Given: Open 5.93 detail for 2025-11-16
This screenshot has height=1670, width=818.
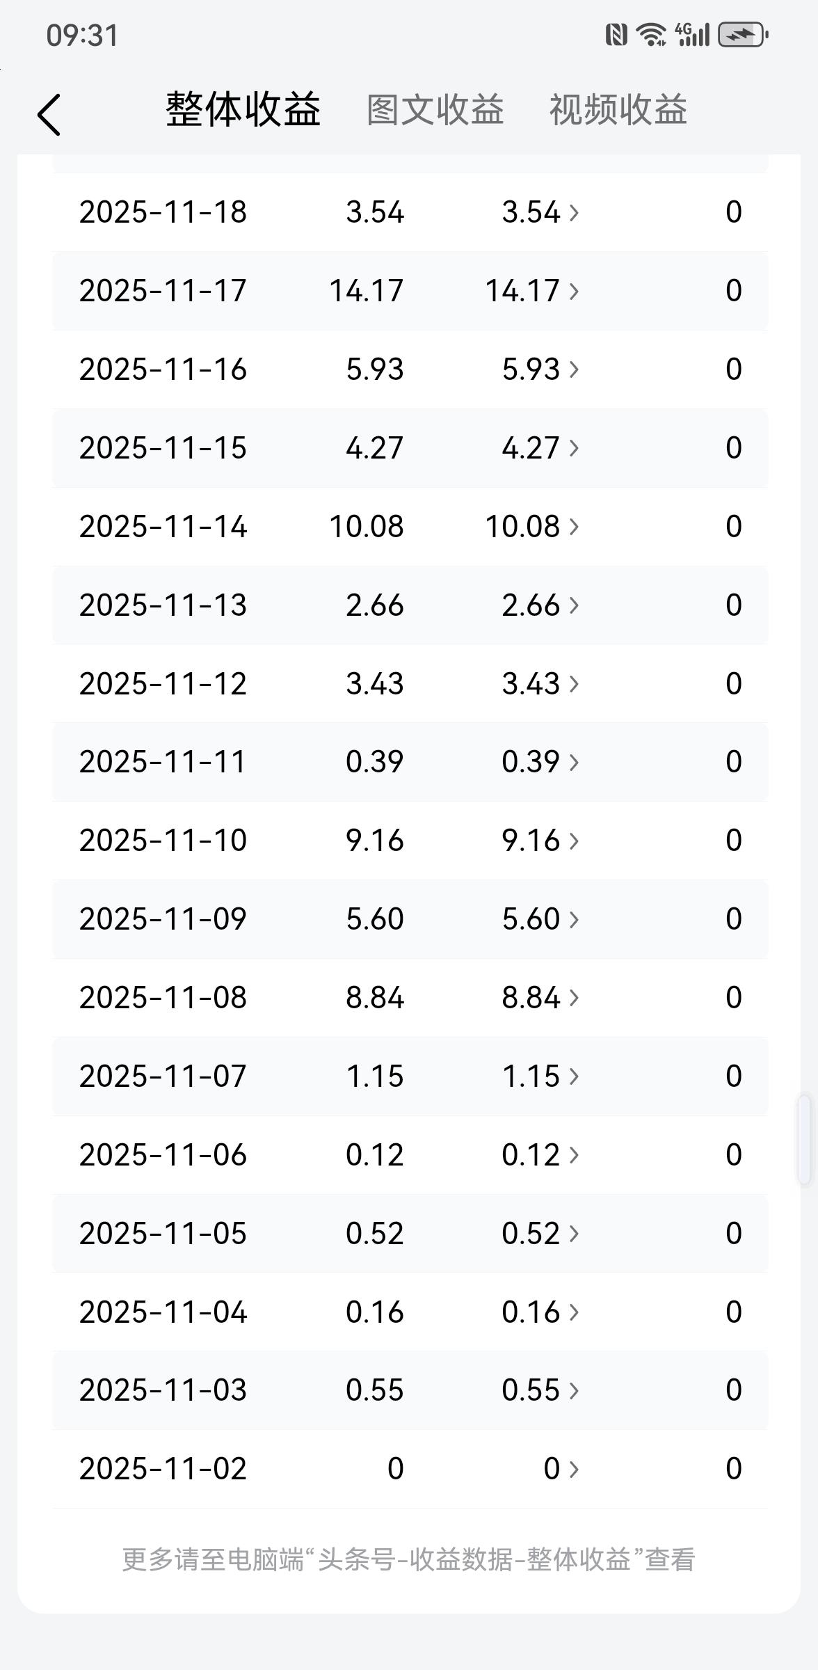Looking at the screenshot, I should coord(531,369).
